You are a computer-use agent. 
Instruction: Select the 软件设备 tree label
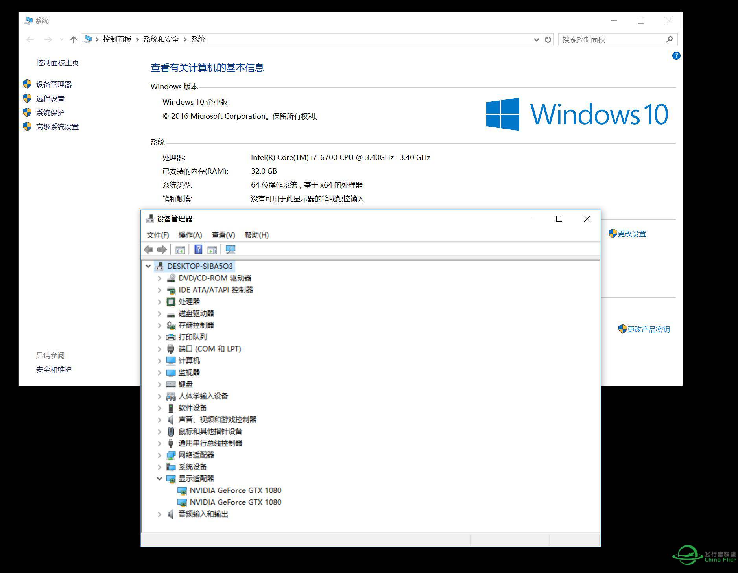click(x=193, y=408)
